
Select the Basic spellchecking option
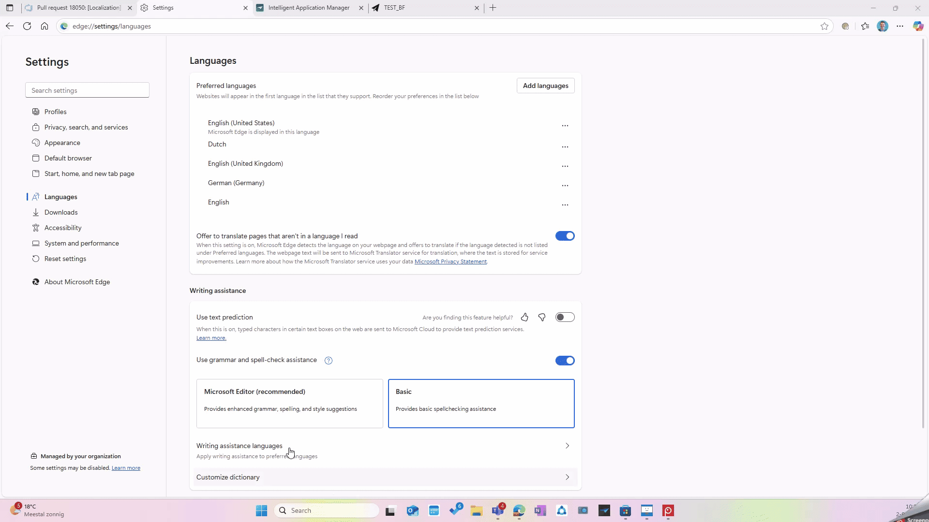481,404
